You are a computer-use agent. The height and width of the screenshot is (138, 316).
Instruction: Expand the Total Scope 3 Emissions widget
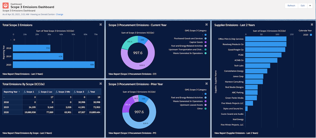(x=100, y=25)
